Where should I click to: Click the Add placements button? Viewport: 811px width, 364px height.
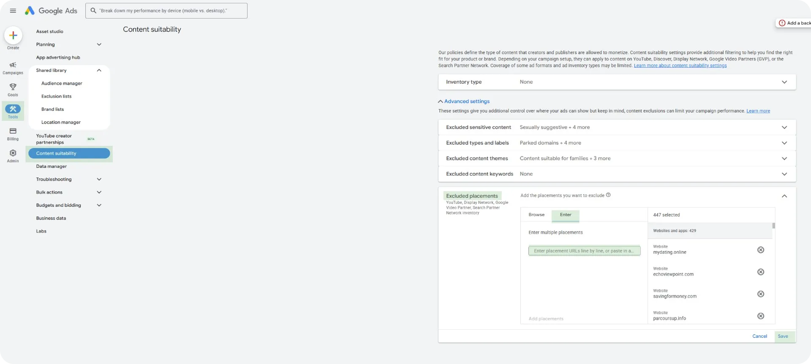click(546, 319)
